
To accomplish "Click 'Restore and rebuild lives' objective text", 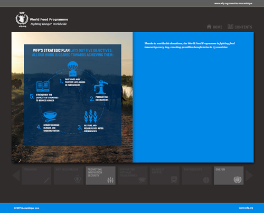I will [93, 128].
